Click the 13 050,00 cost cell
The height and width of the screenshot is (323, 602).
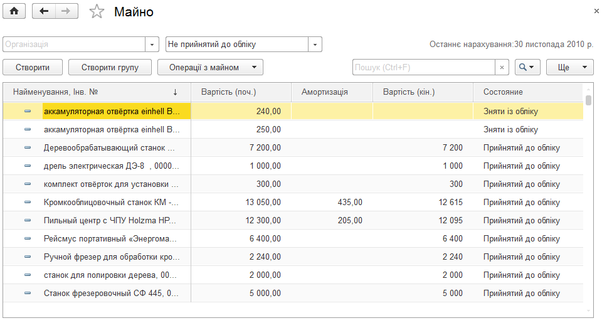(x=241, y=203)
